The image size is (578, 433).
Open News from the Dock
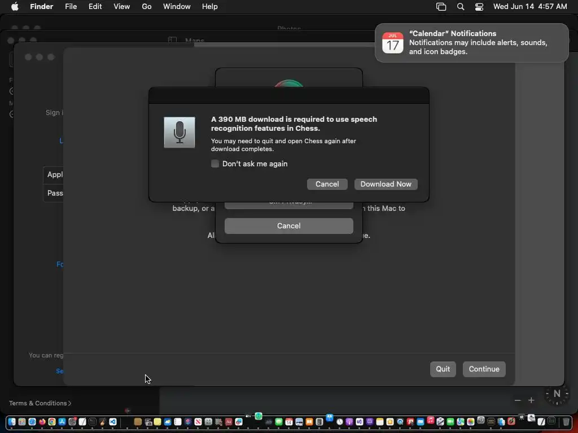click(x=198, y=422)
